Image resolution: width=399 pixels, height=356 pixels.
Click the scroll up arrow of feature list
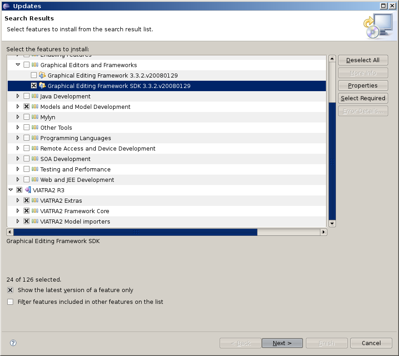(332, 59)
